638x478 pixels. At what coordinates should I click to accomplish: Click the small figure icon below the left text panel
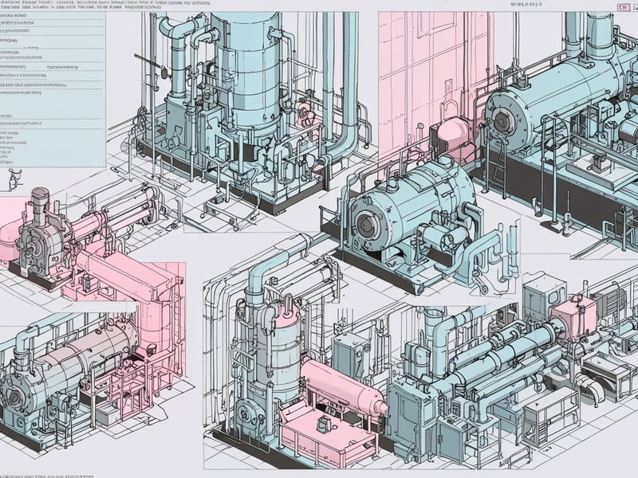pyautogui.click(x=15, y=180)
